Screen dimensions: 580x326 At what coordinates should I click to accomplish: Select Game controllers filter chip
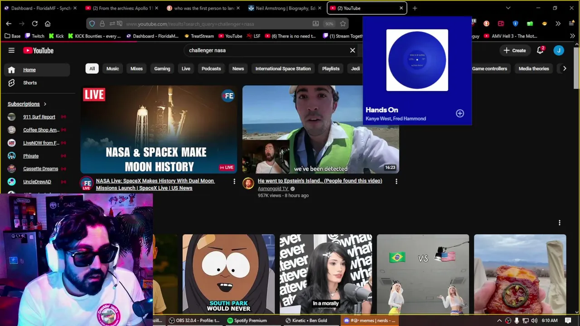(489, 68)
